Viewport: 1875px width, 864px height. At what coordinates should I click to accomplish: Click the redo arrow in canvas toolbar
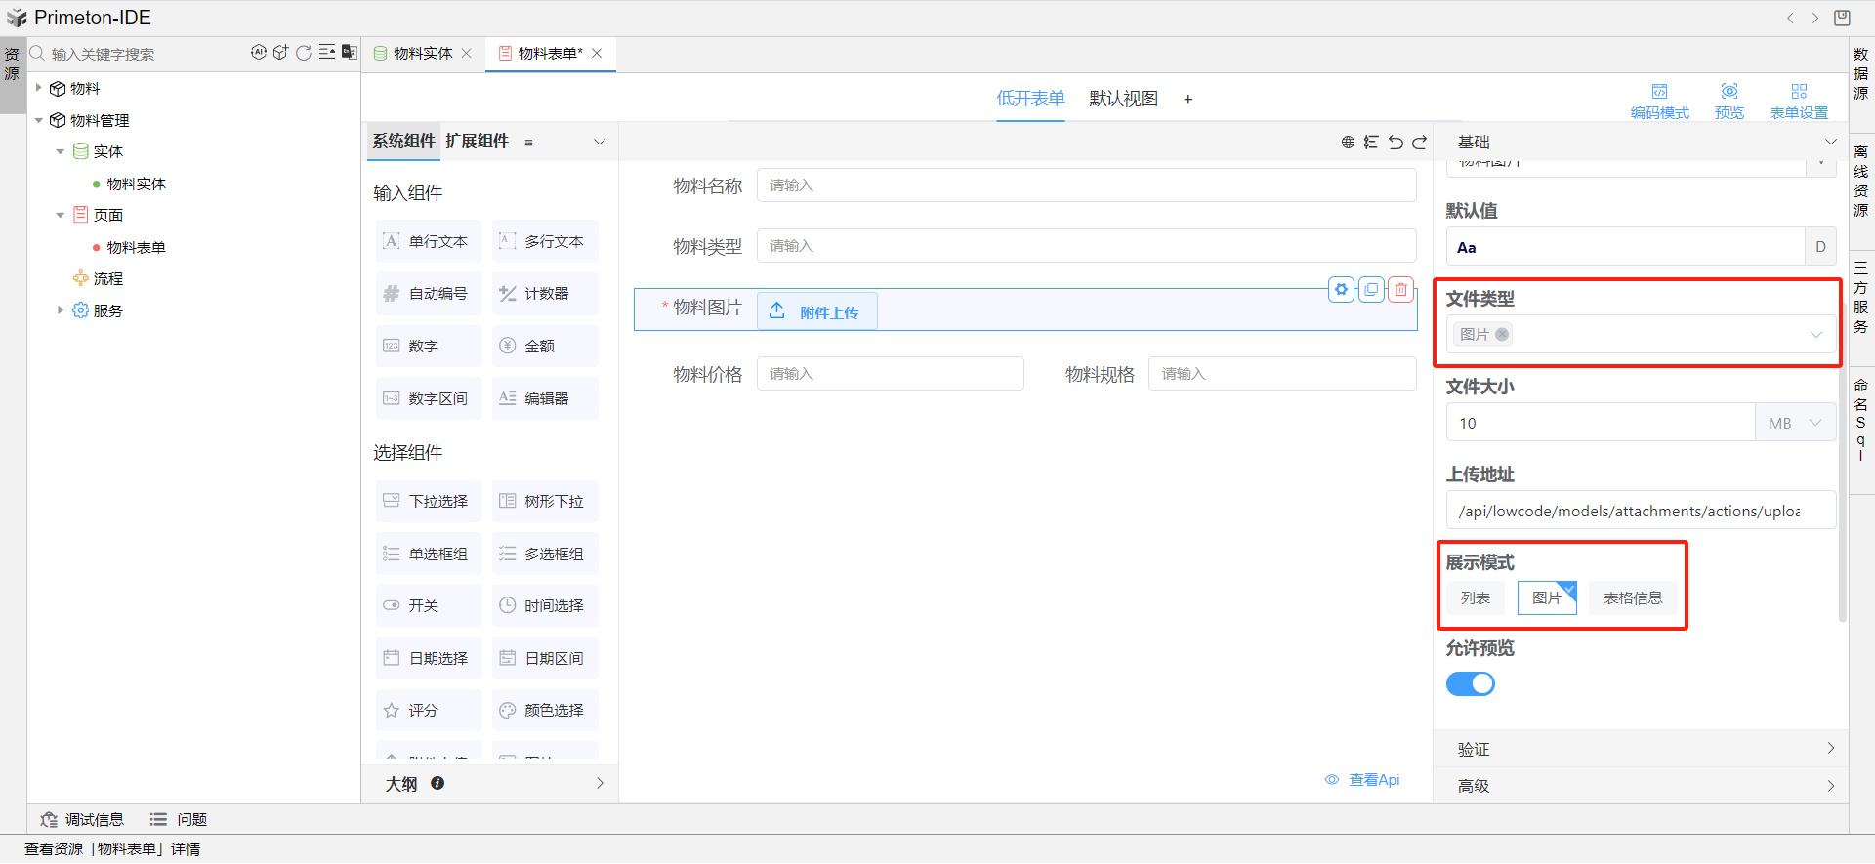click(1419, 143)
